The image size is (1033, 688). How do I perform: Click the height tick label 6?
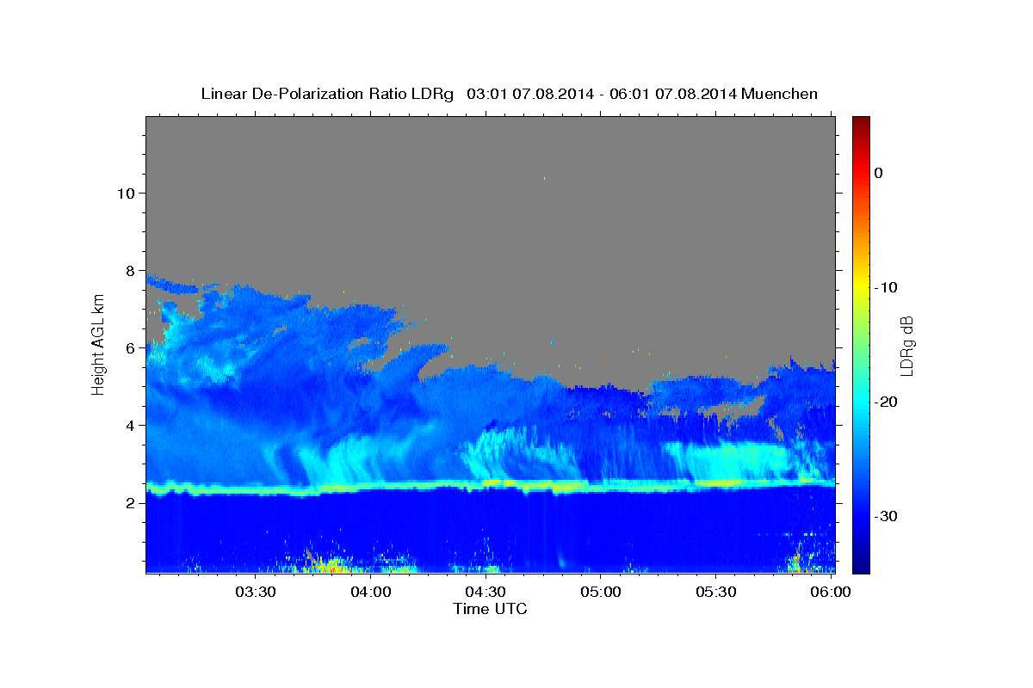coord(129,347)
